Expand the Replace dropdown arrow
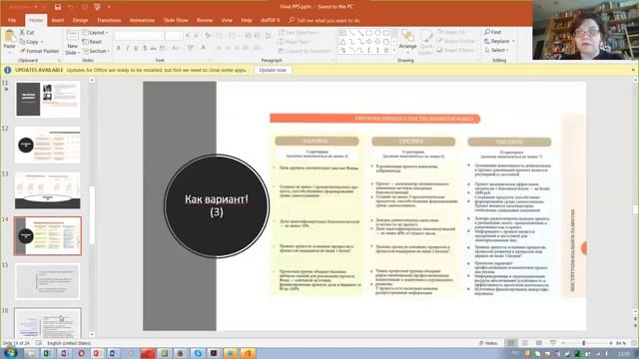Image resolution: width=639 pixels, height=359 pixels. (x=513, y=41)
